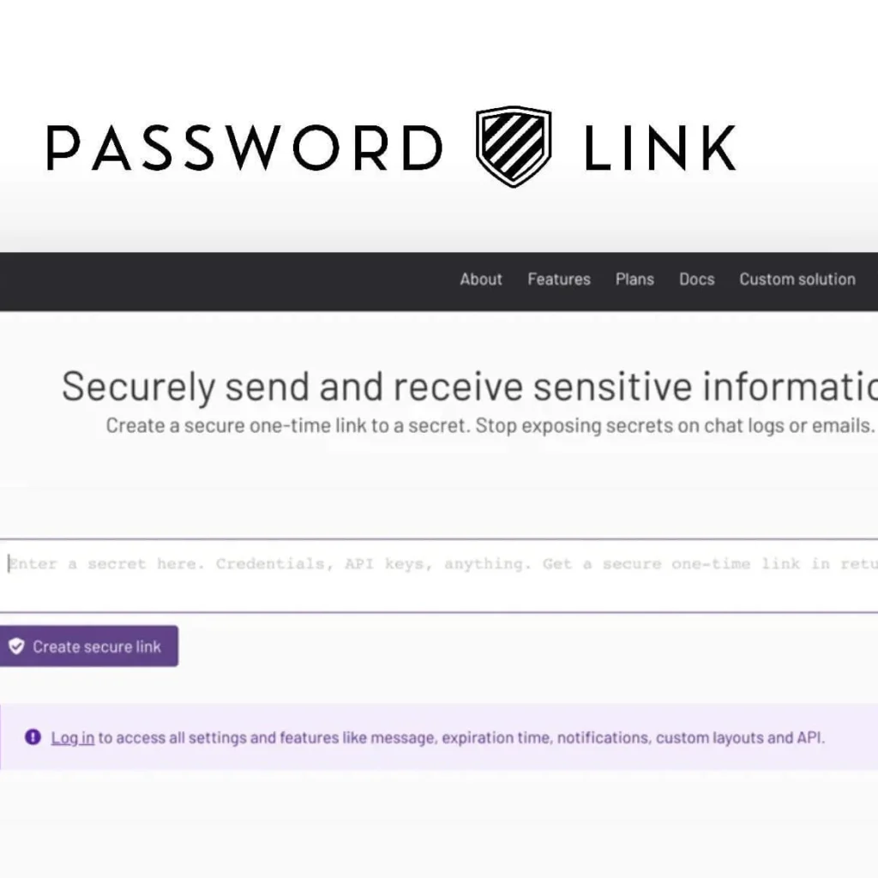Click the words custom layouts and API in the banner
Screen dimensions: 878x878
coord(740,737)
